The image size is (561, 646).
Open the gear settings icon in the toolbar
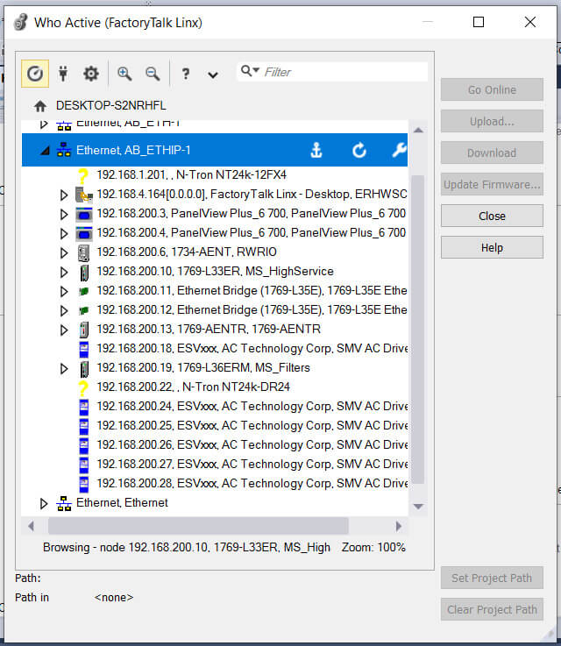pos(91,74)
